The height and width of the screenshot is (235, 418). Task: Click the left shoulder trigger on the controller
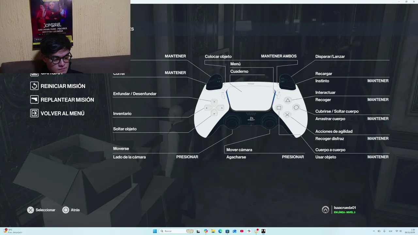tap(214, 82)
